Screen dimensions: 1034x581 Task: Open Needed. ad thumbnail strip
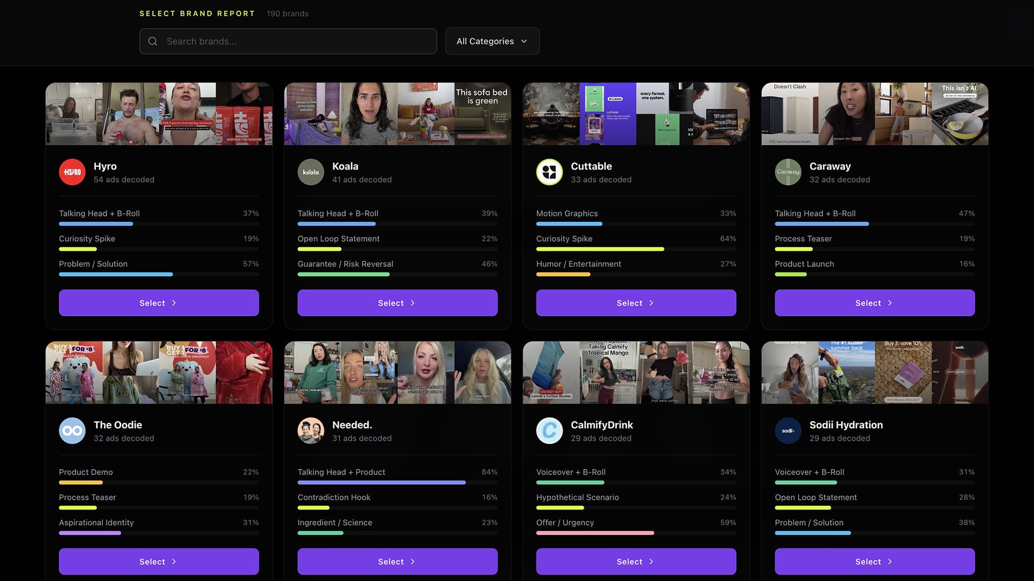coord(397,372)
